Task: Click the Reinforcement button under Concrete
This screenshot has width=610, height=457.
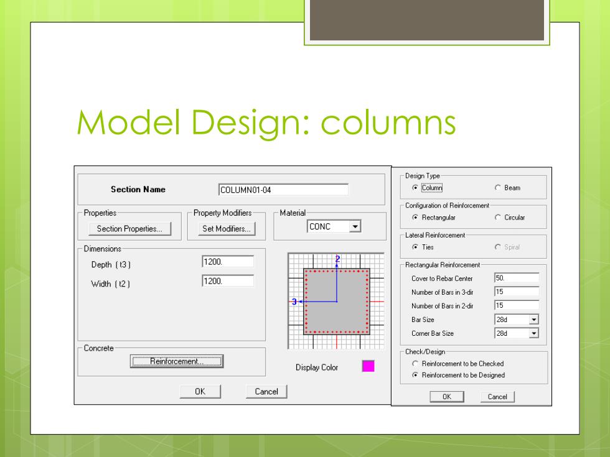Action: [x=177, y=361]
